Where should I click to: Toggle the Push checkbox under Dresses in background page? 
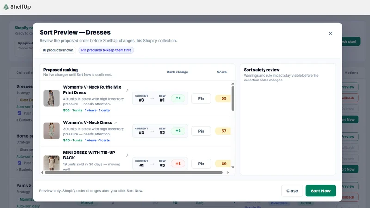[x=19, y=113]
